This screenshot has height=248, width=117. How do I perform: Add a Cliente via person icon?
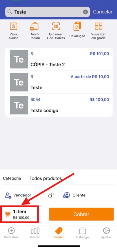point(67,195)
